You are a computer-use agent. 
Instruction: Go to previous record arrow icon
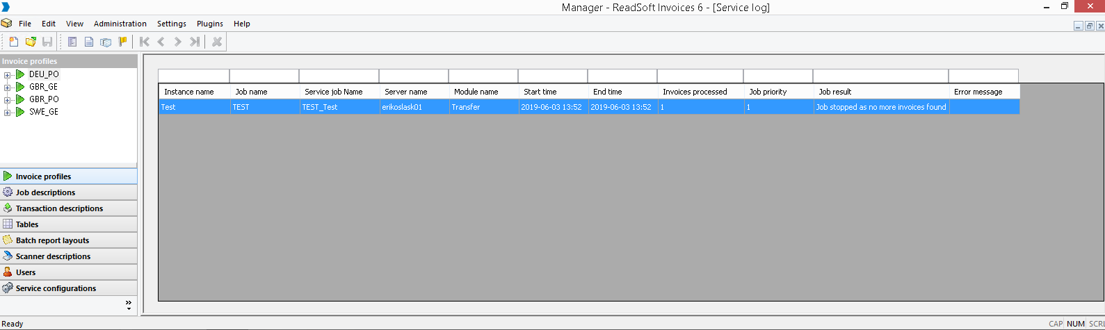pyautogui.click(x=161, y=42)
